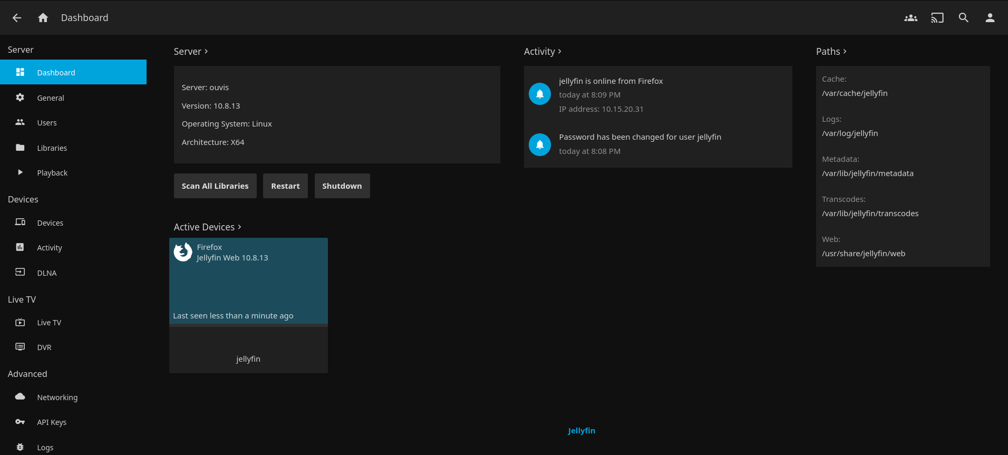
Task: Go to home via house icon
Action: [43, 18]
